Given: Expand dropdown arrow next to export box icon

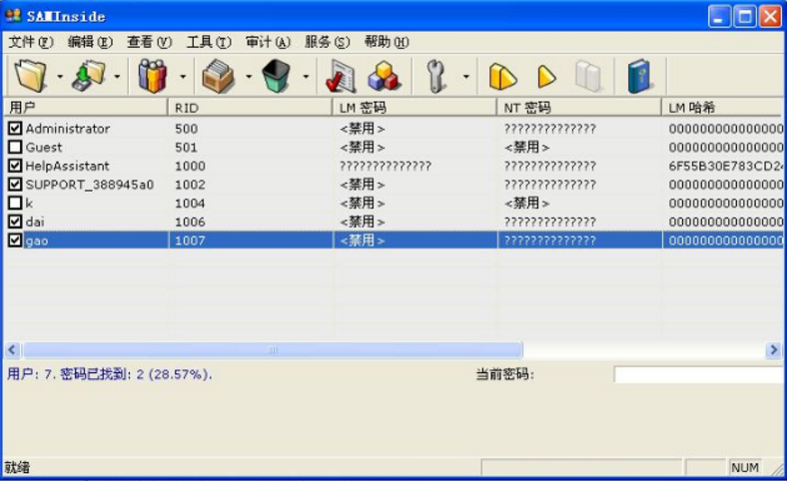Looking at the screenshot, I should tap(249, 76).
